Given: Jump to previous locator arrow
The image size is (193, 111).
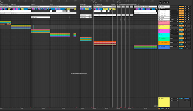Looking at the screenshot, I should point(160,4).
